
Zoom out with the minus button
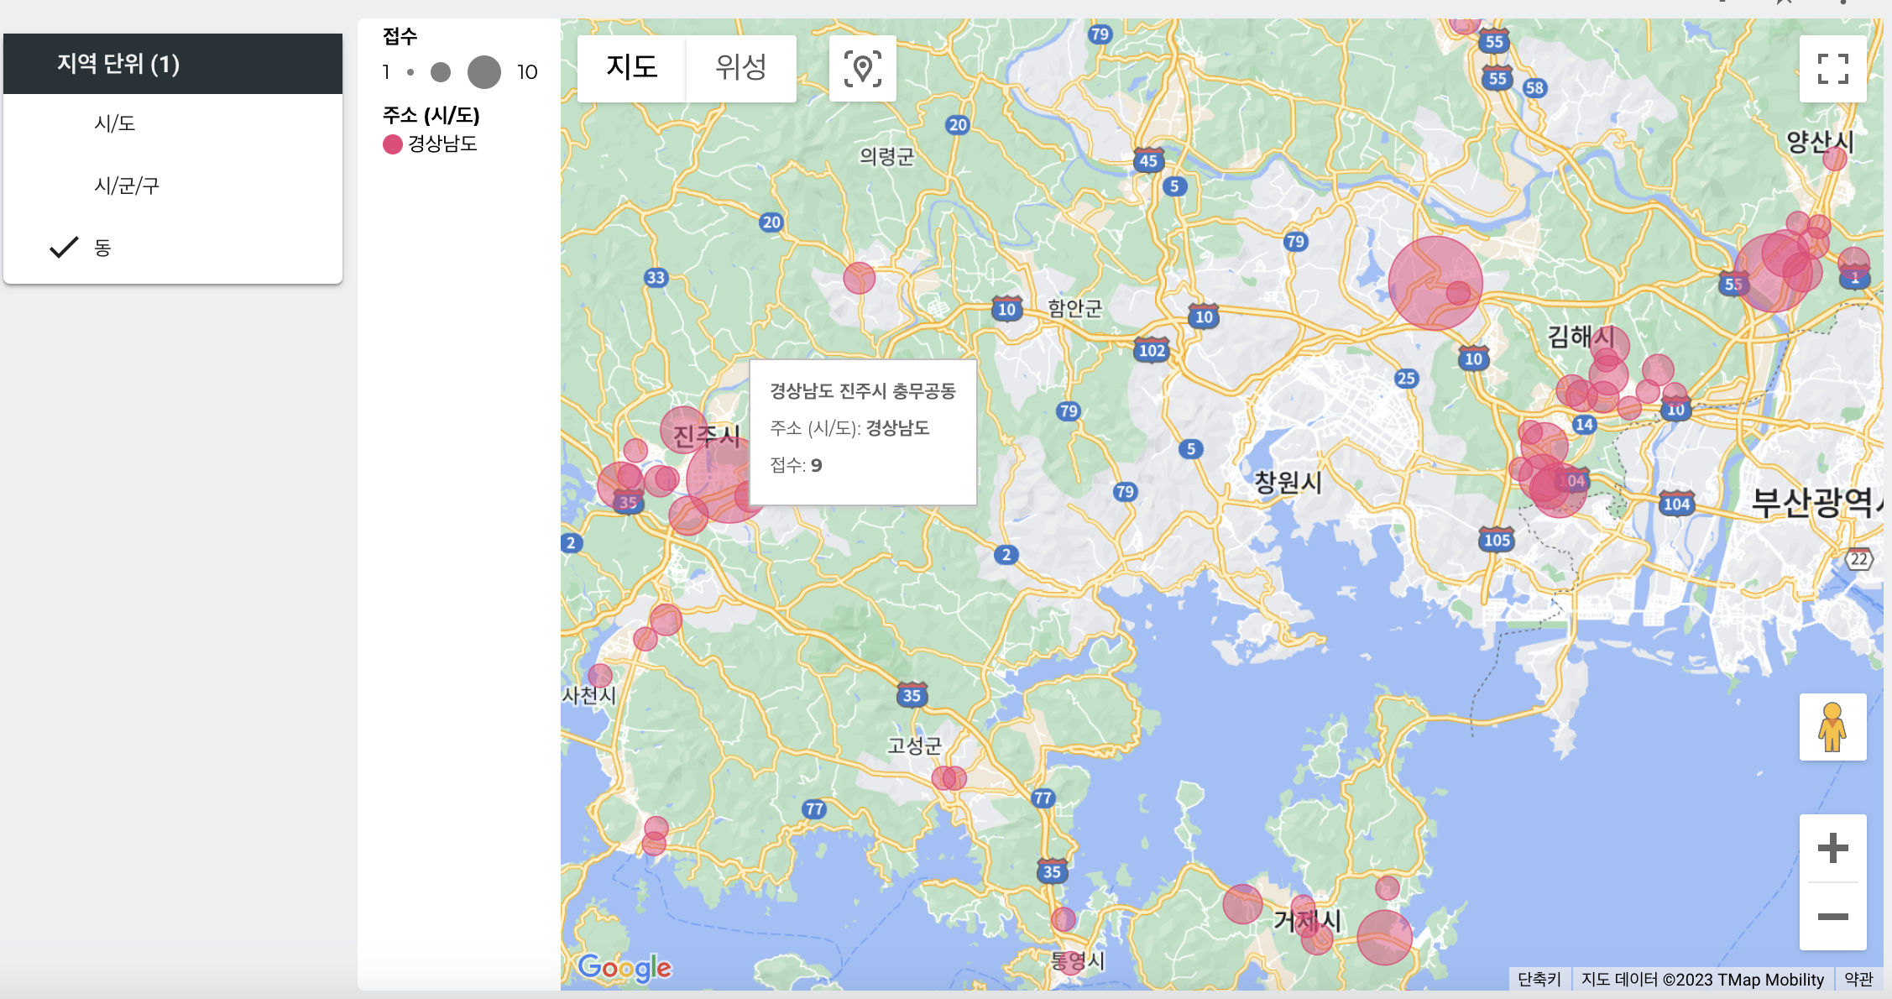point(1832,917)
